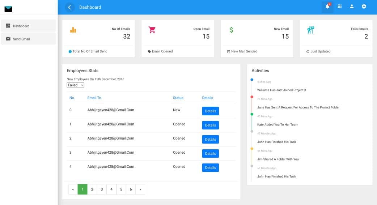Open Details for row 0
The image size is (377, 205).
pos(210,111)
